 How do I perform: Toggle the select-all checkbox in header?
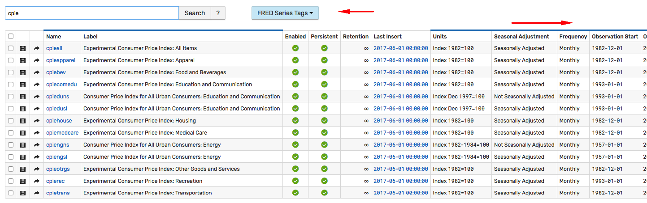[x=11, y=37]
